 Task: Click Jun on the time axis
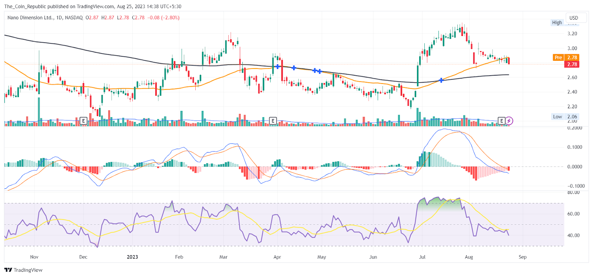click(373, 257)
